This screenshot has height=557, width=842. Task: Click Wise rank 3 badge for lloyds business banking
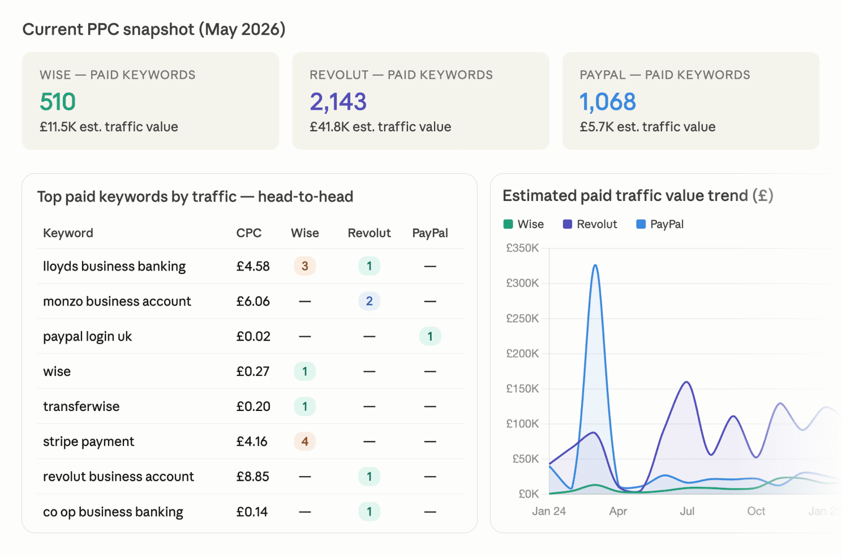[305, 266]
